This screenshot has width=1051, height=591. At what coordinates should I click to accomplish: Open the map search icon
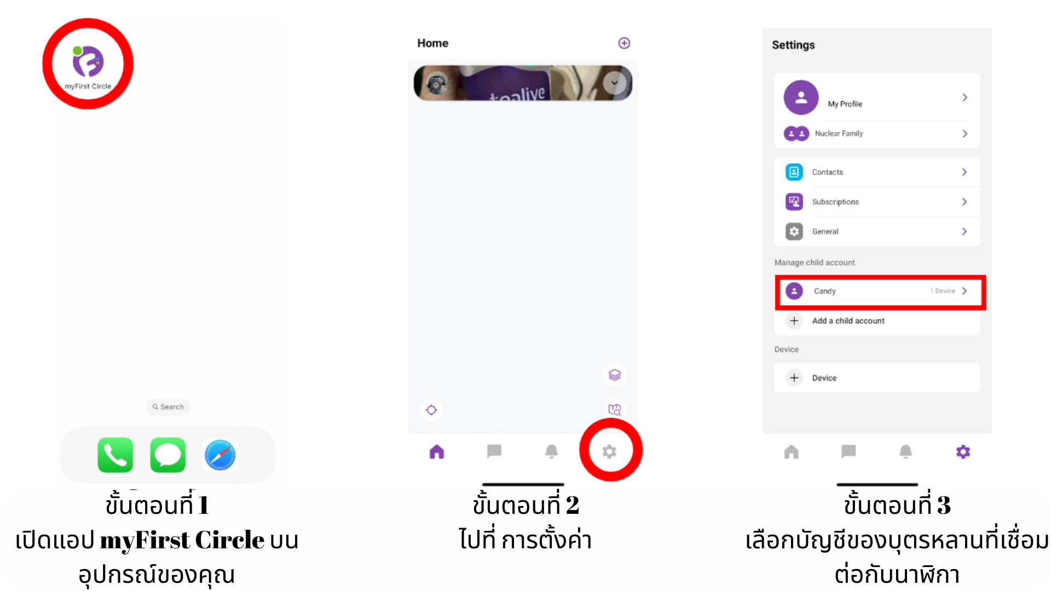(x=614, y=409)
